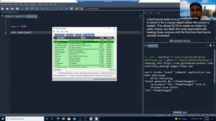Click working directory path field in toolbar
The image size is (216, 121).
132,9
